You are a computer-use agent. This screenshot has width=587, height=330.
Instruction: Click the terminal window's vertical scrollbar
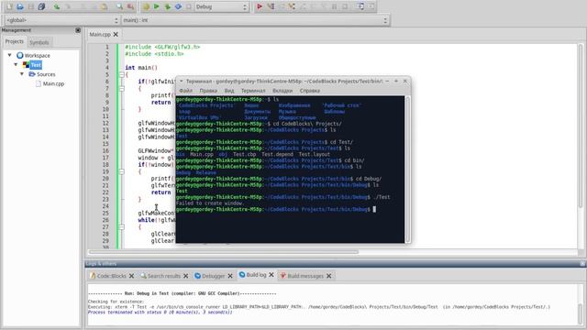tap(407, 169)
